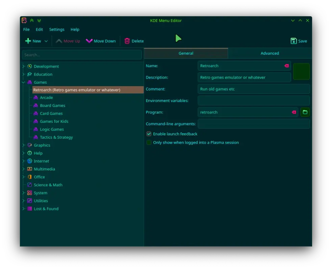Expand the Help category arrow
Image resolution: width=332 pixels, height=270 pixels.
23,153
